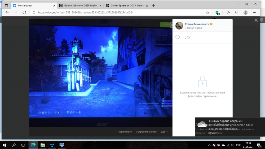
Task: Open the vertical tabs panel button
Action: [6, 6]
